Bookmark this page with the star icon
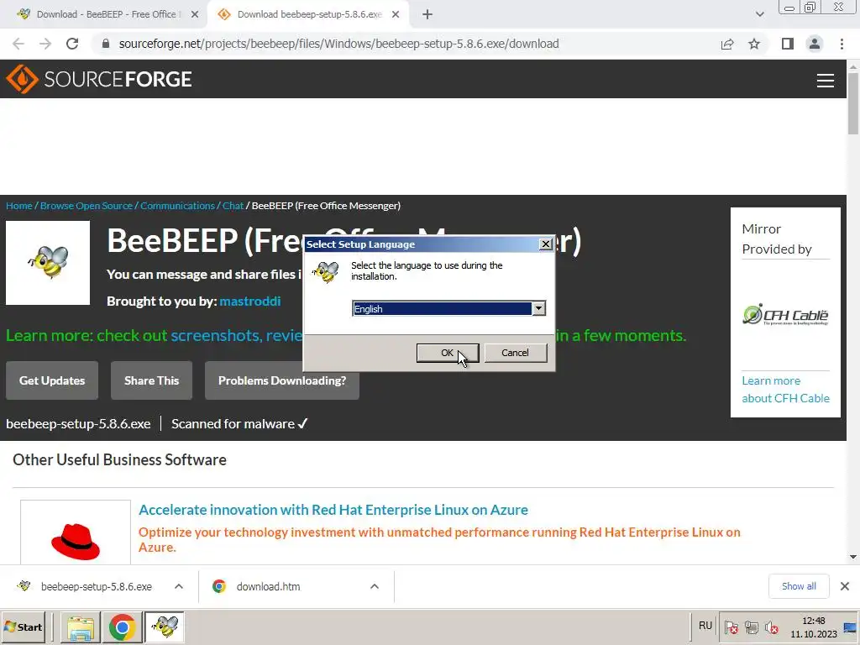Image resolution: width=860 pixels, height=645 pixels. click(754, 44)
